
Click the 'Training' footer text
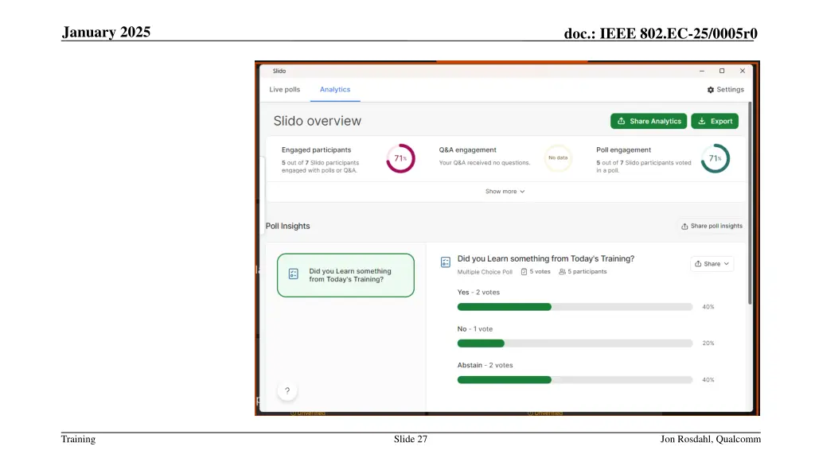pyautogui.click(x=78, y=439)
